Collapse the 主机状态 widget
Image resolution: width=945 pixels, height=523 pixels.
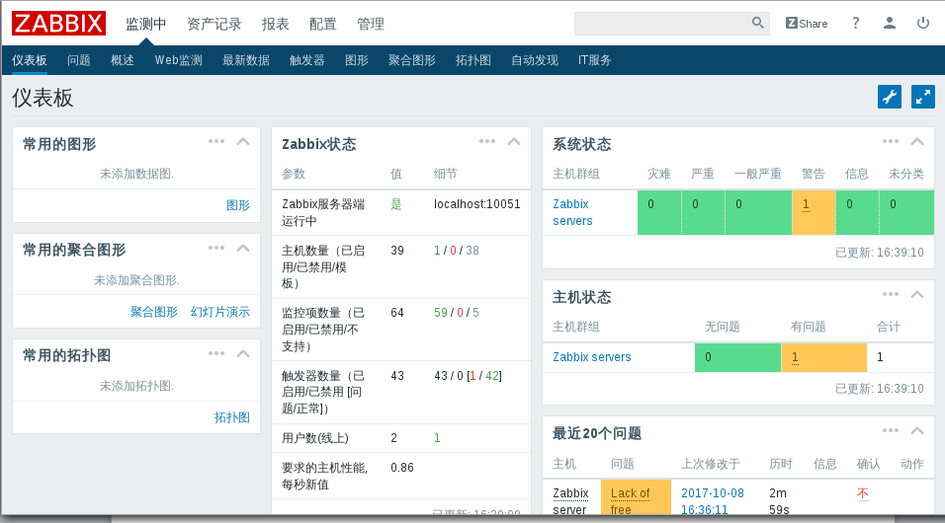(x=917, y=294)
